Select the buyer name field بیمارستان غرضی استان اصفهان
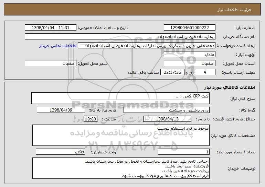The width and height of the screenshot is (265, 187). (x=120, y=36)
